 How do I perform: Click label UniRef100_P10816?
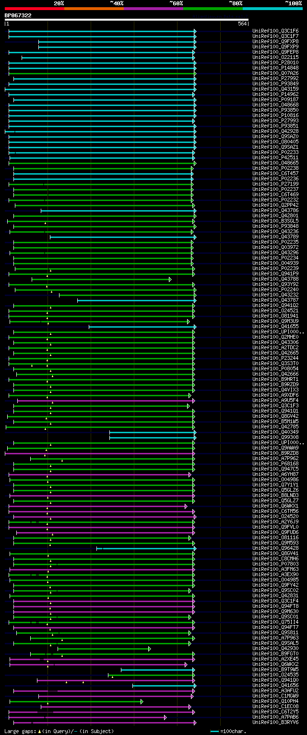tap(275, 116)
